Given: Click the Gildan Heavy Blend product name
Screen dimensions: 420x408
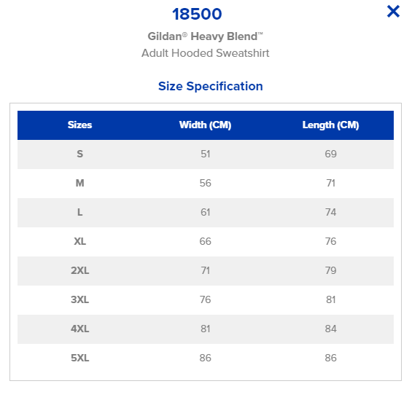Looking at the screenshot, I should (x=205, y=36).
